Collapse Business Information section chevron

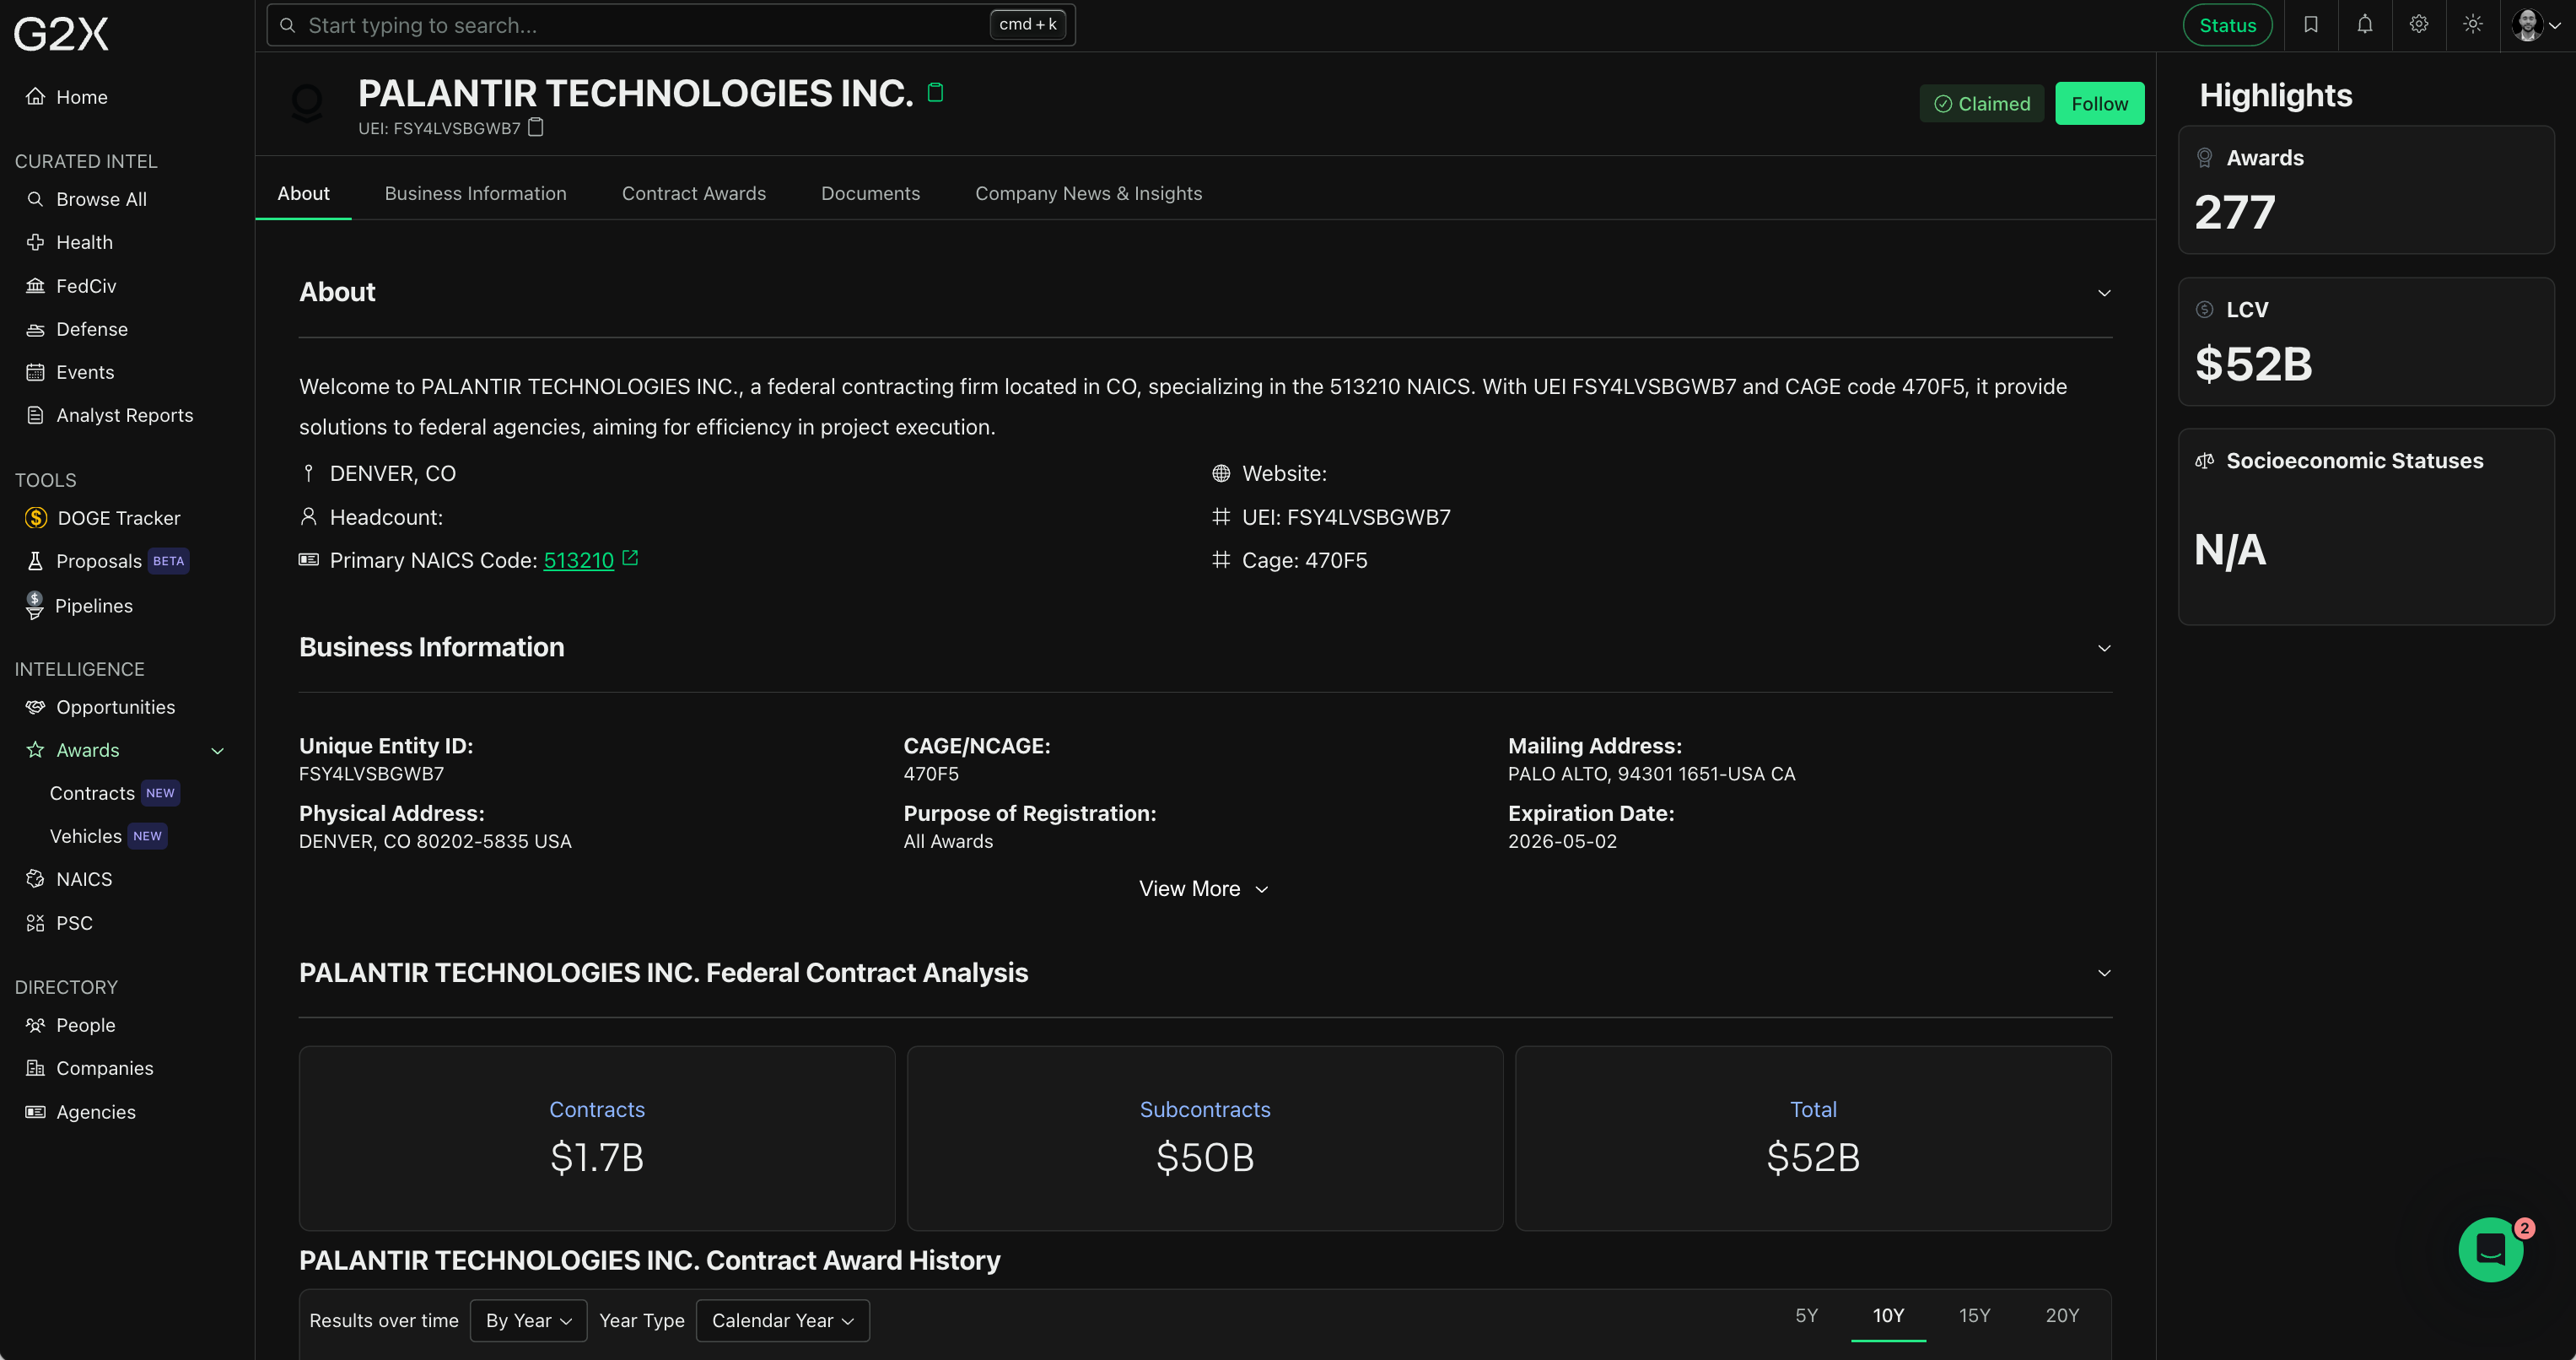pyautogui.click(x=2104, y=648)
